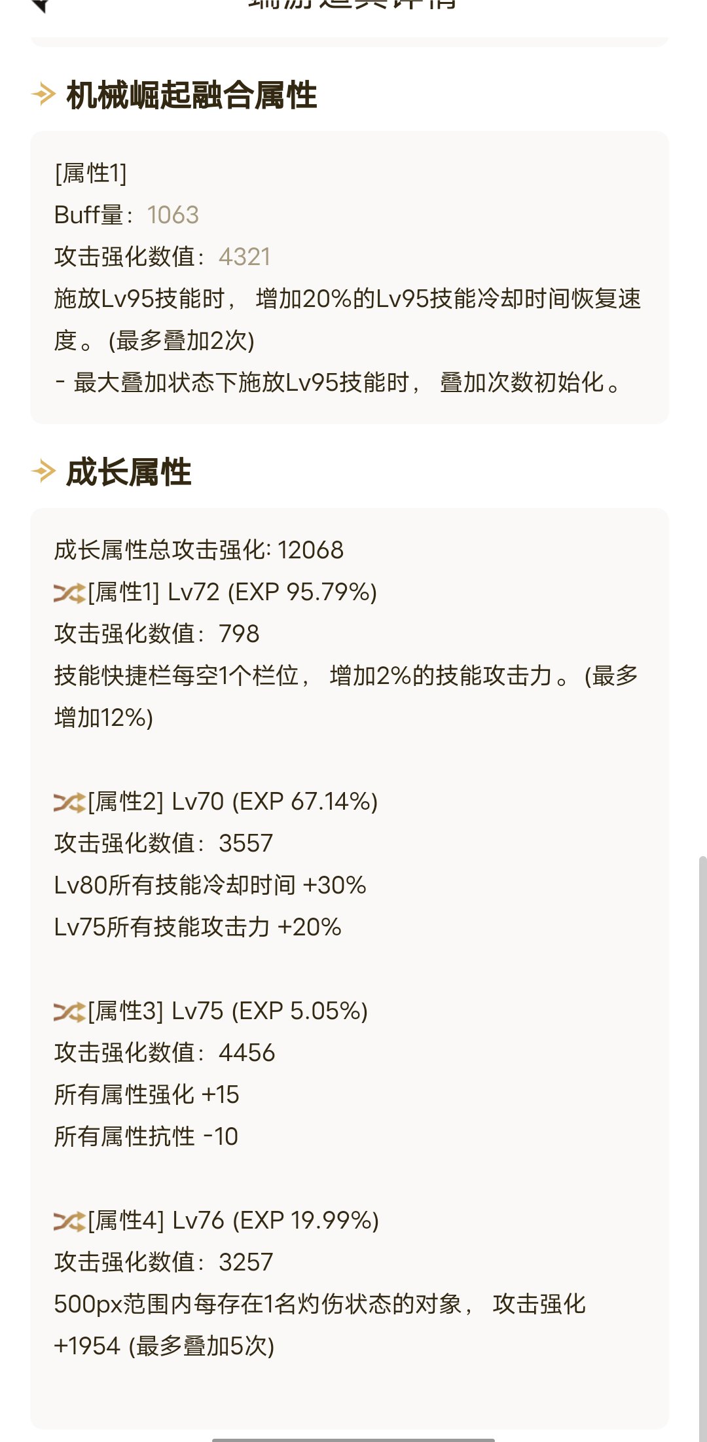
Task: Click the vertical scrollbar on right edge
Action: tap(702, 1148)
